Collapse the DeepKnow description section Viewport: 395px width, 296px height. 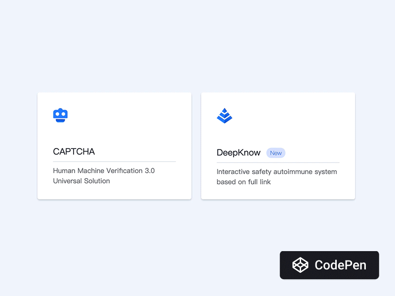[x=277, y=177]
